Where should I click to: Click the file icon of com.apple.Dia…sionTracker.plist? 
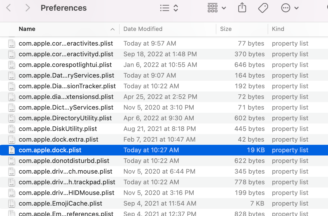click(x=11, y=86)
